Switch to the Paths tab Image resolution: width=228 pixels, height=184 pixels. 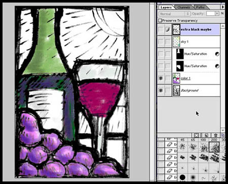click(x=200, y=7)
